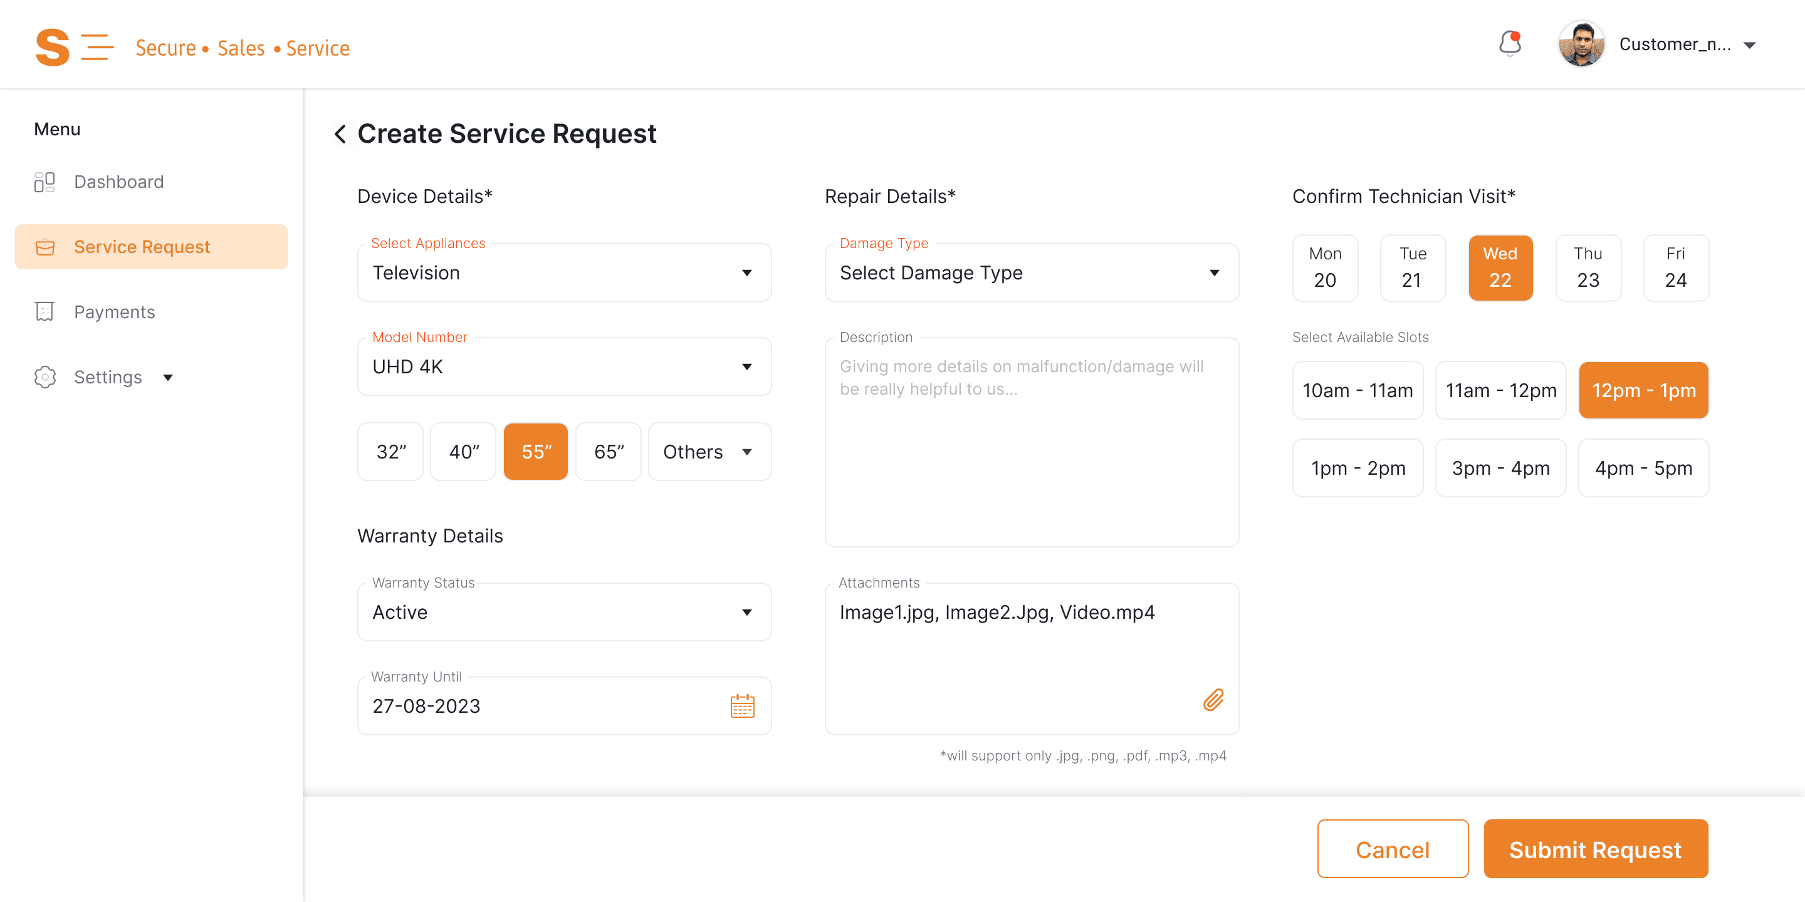Click the user profile avatar
The image size is (1805, 902).
(x=1581, y=44)
